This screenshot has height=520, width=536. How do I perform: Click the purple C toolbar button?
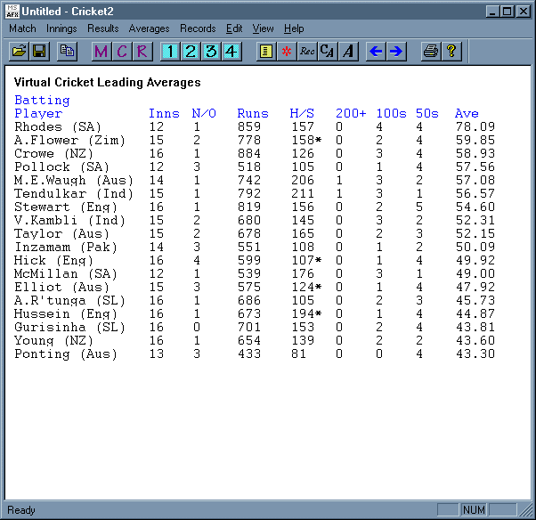coord(121,52)
